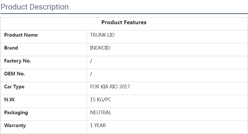The height and width of the screenshot is (134, 248).
Task: Select the N.W. label cell
Action: coord(10,100)
